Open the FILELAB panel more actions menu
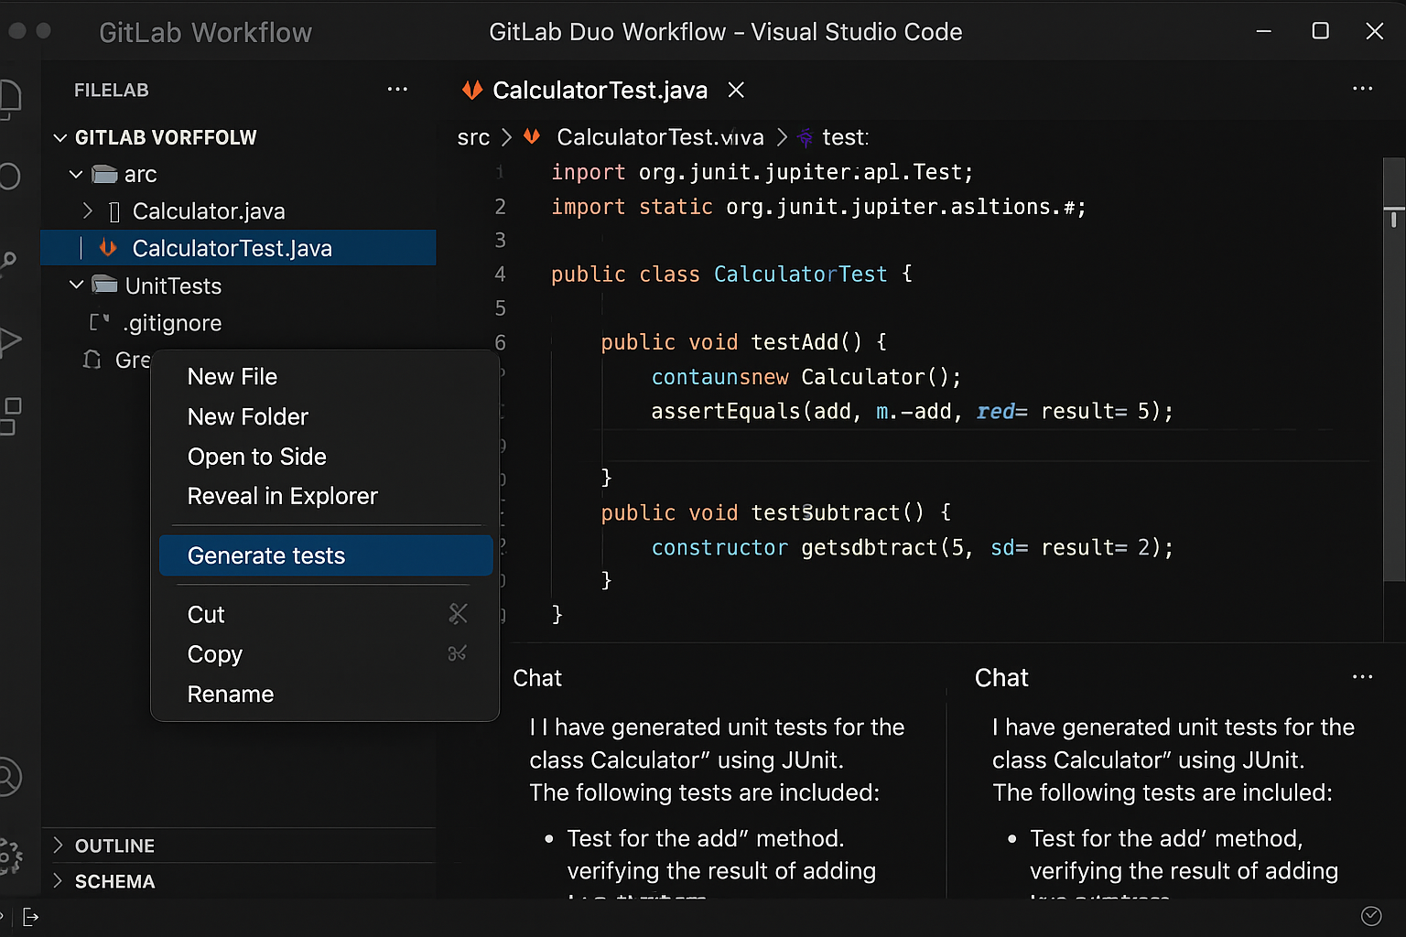 pyautogui.click(x=397, y=90)
